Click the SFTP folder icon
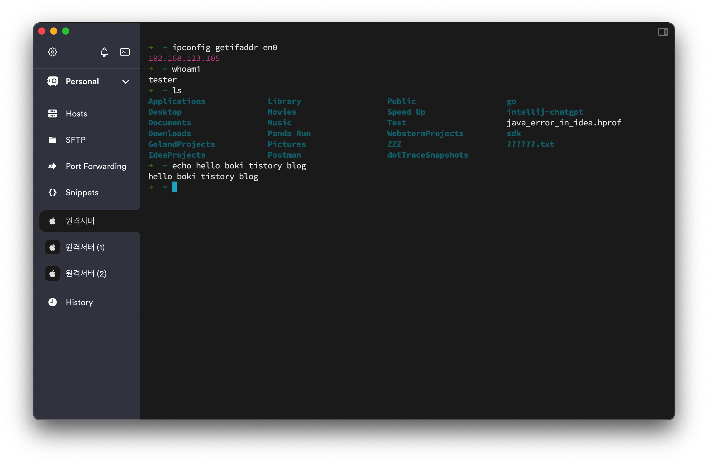This screenshot has height=464, width=708. (53, 140)
